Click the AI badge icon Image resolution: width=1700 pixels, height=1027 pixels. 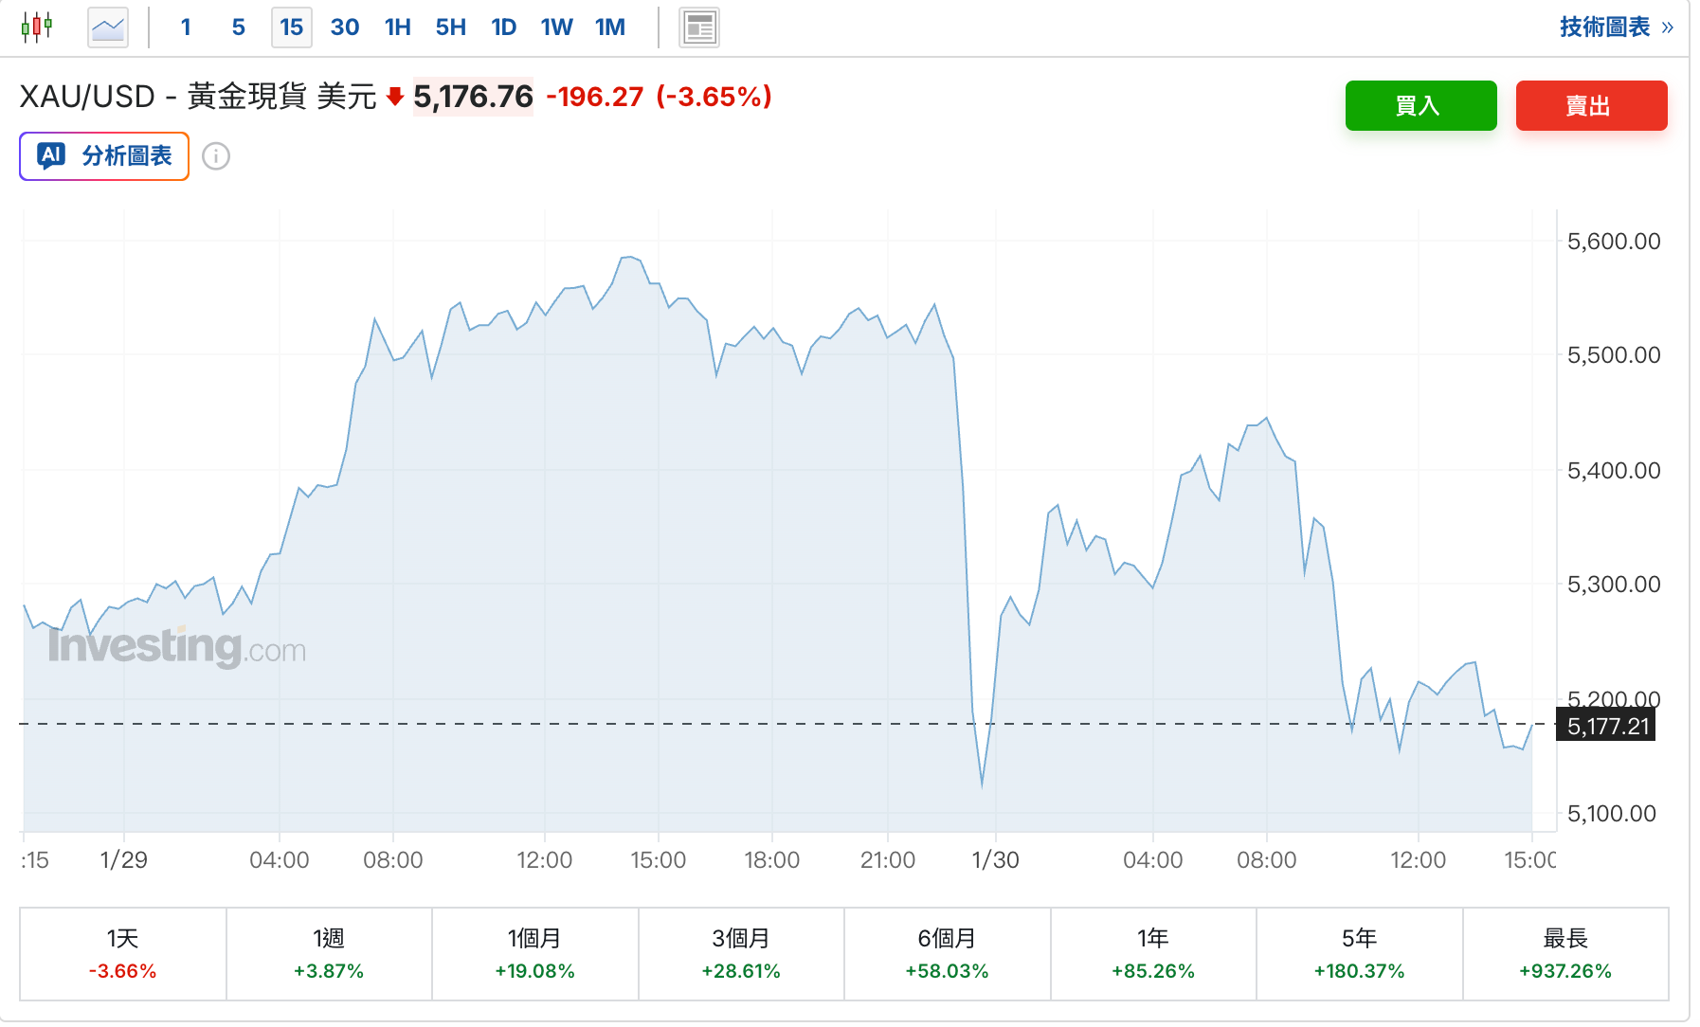(51, 155)
